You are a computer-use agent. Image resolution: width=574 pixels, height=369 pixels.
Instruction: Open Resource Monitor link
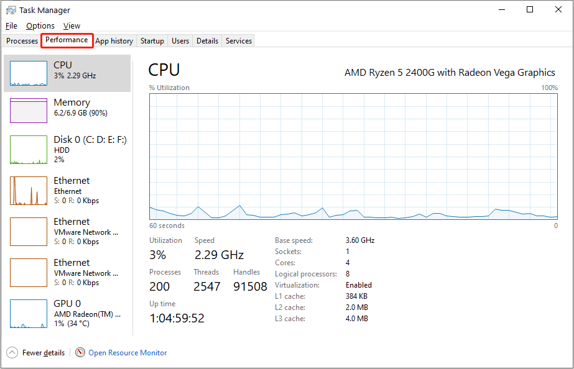point(127,353)
